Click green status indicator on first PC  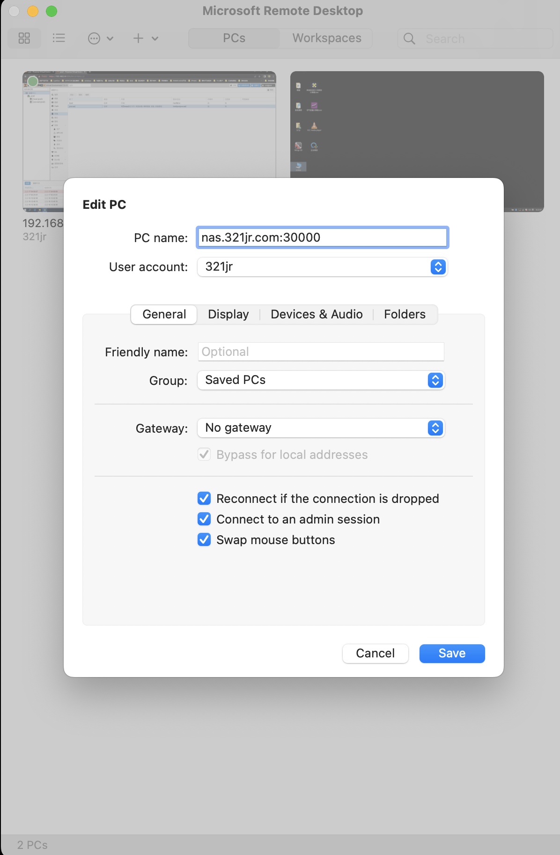[x=33, y=81]
